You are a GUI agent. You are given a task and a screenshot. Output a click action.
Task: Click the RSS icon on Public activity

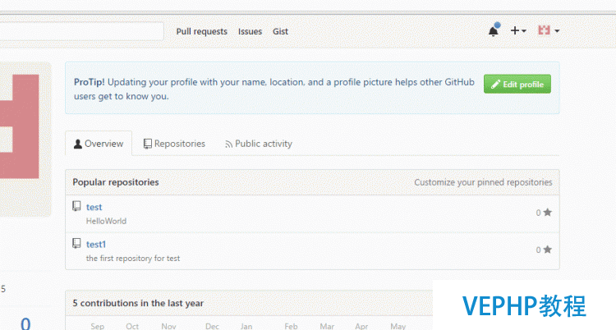(x=228, y=144)
